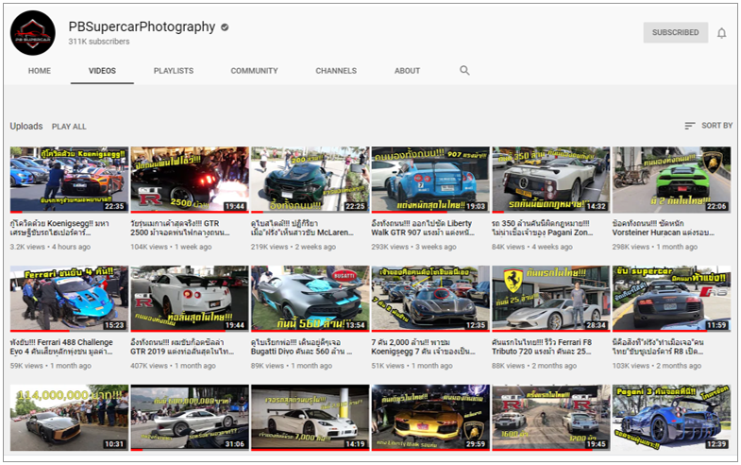Click the '407K views • 1 month ago' text

pos(173,366)
